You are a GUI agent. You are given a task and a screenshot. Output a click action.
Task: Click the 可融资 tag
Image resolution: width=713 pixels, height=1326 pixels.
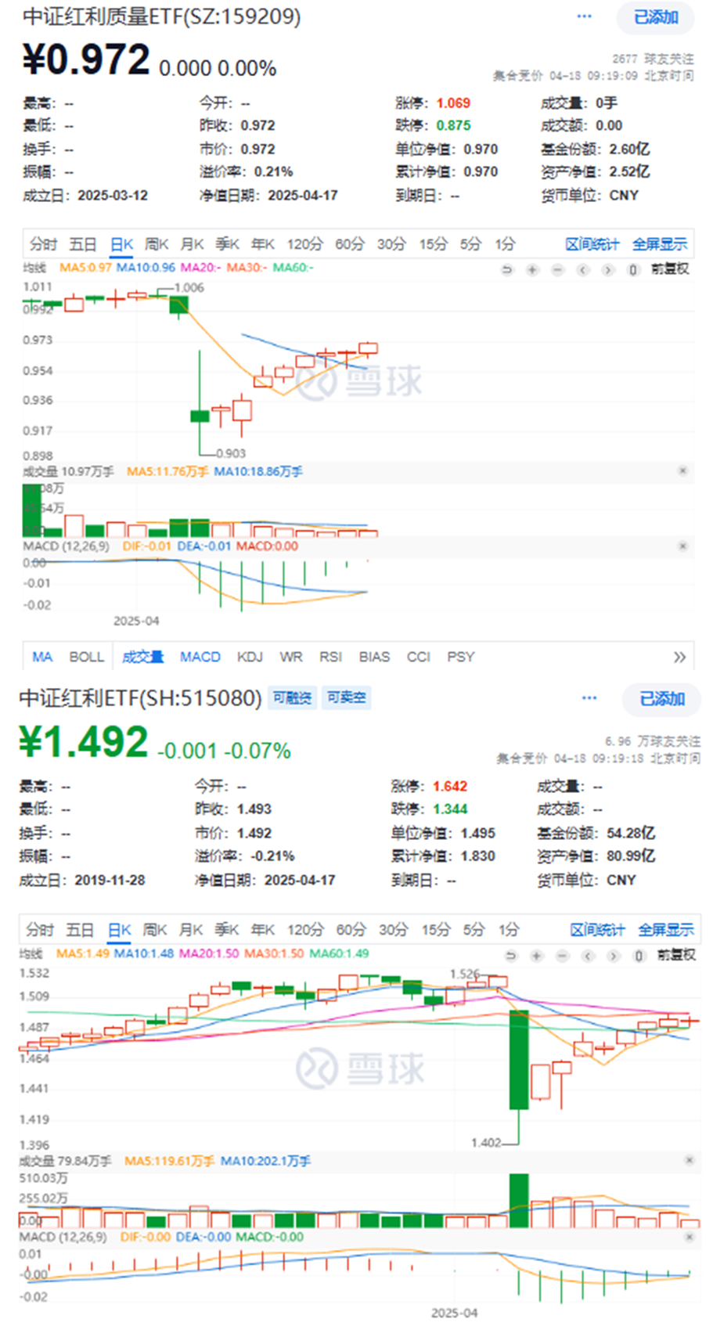click(x=292, y=697)
